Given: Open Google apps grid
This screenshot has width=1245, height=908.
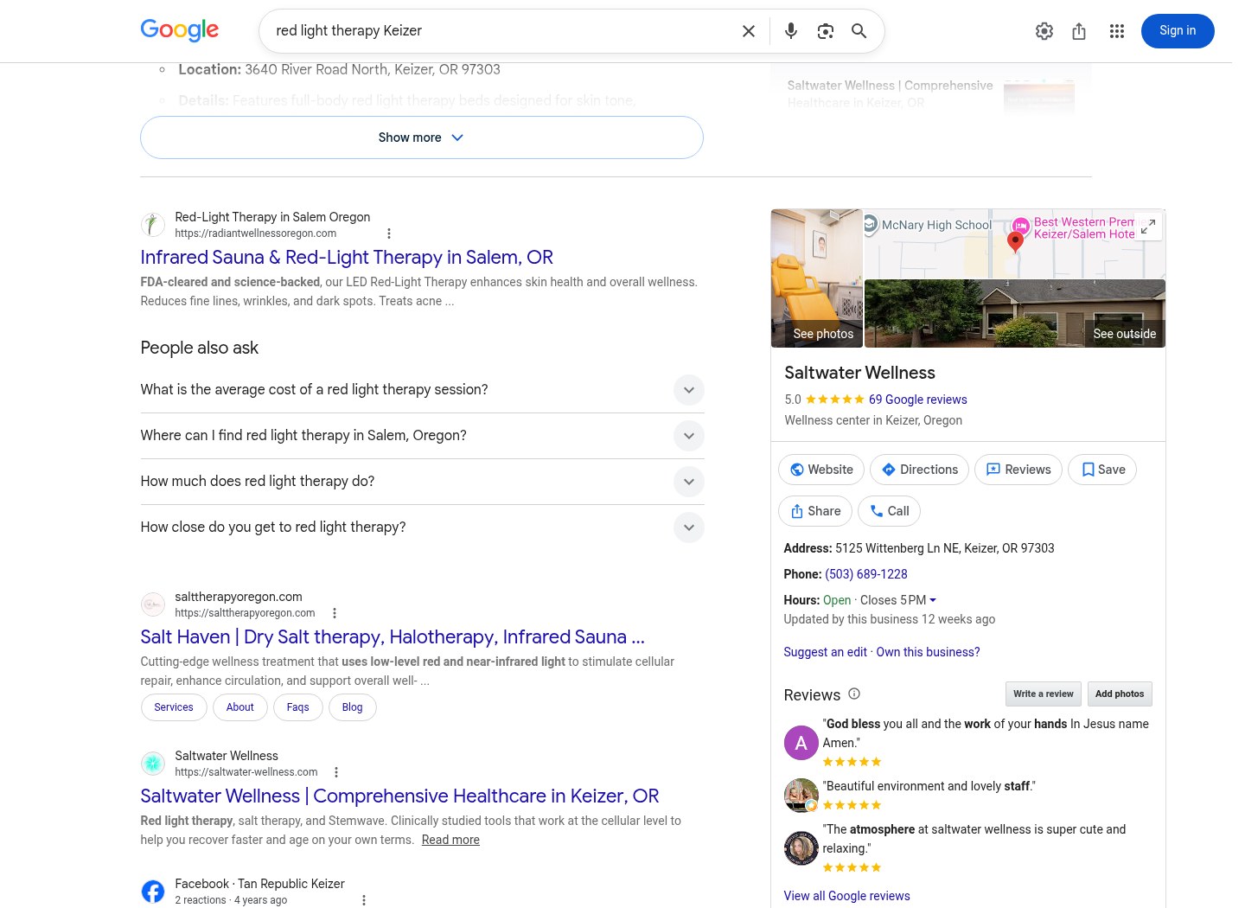Looking at the screenshot, I should coord(1117,31).
